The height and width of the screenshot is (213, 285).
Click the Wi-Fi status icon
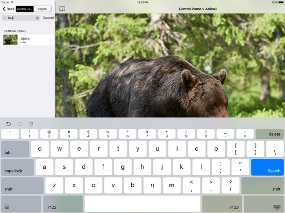(x=12, y=2)
